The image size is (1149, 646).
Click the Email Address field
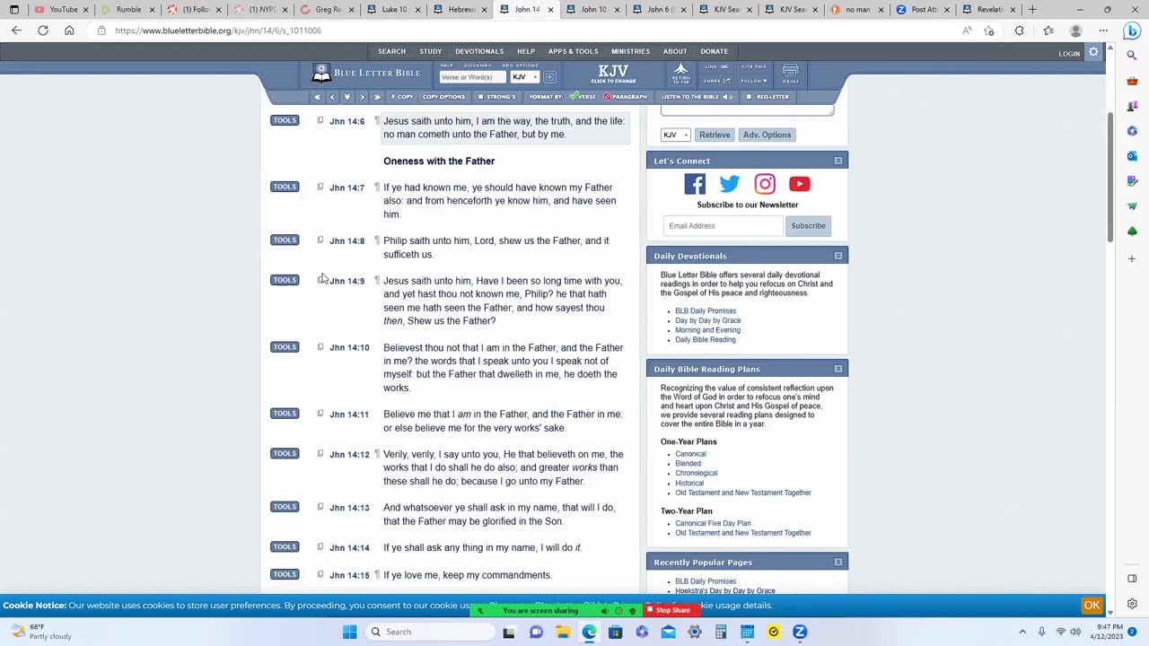[724, 226]
